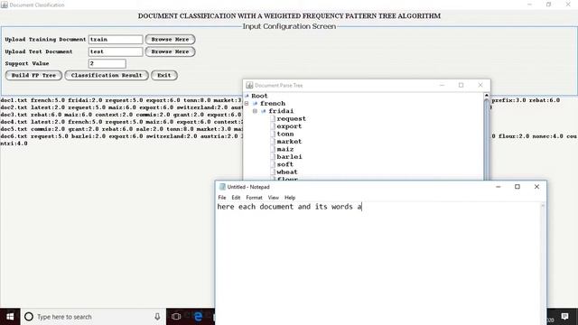Click the doc2.txt line in the output

(x=121, y=107)
